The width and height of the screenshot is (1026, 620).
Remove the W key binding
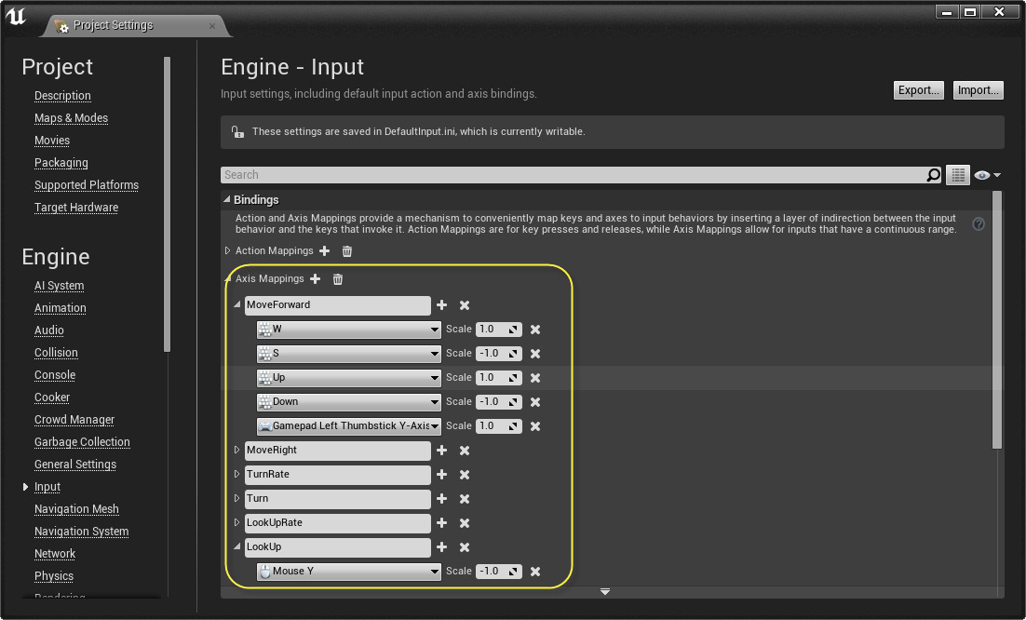coord(535,330)
